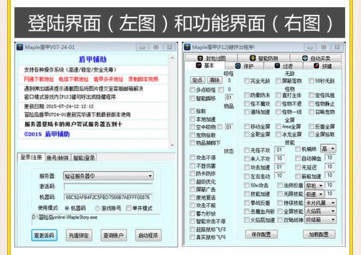
Task: Toggle the 无怪不攻 checkbox
Action: 246,150
